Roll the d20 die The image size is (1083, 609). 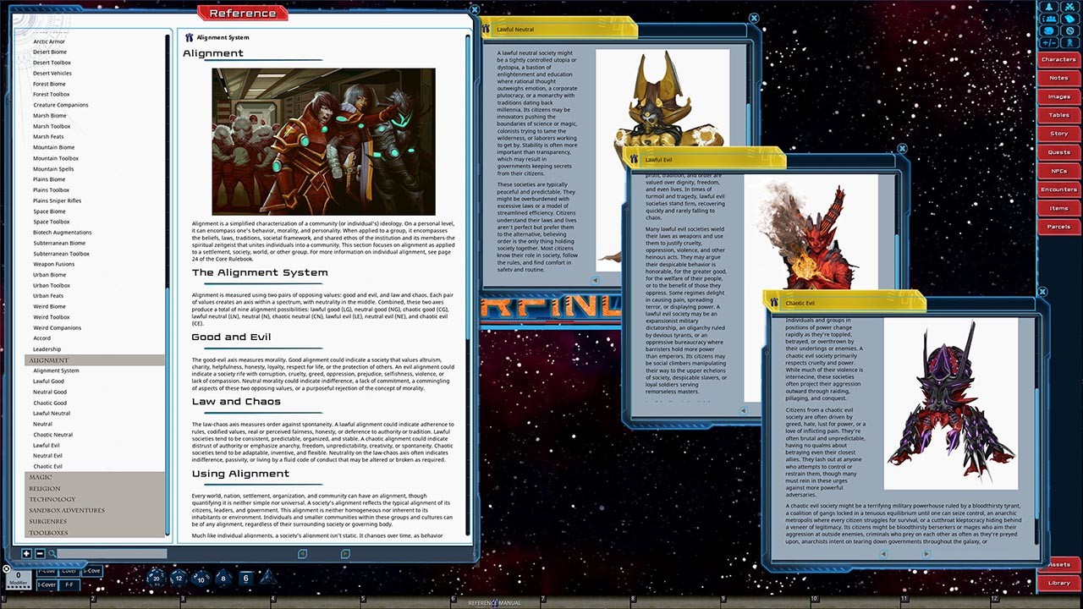pyautogui.click(x=155, y=579)
